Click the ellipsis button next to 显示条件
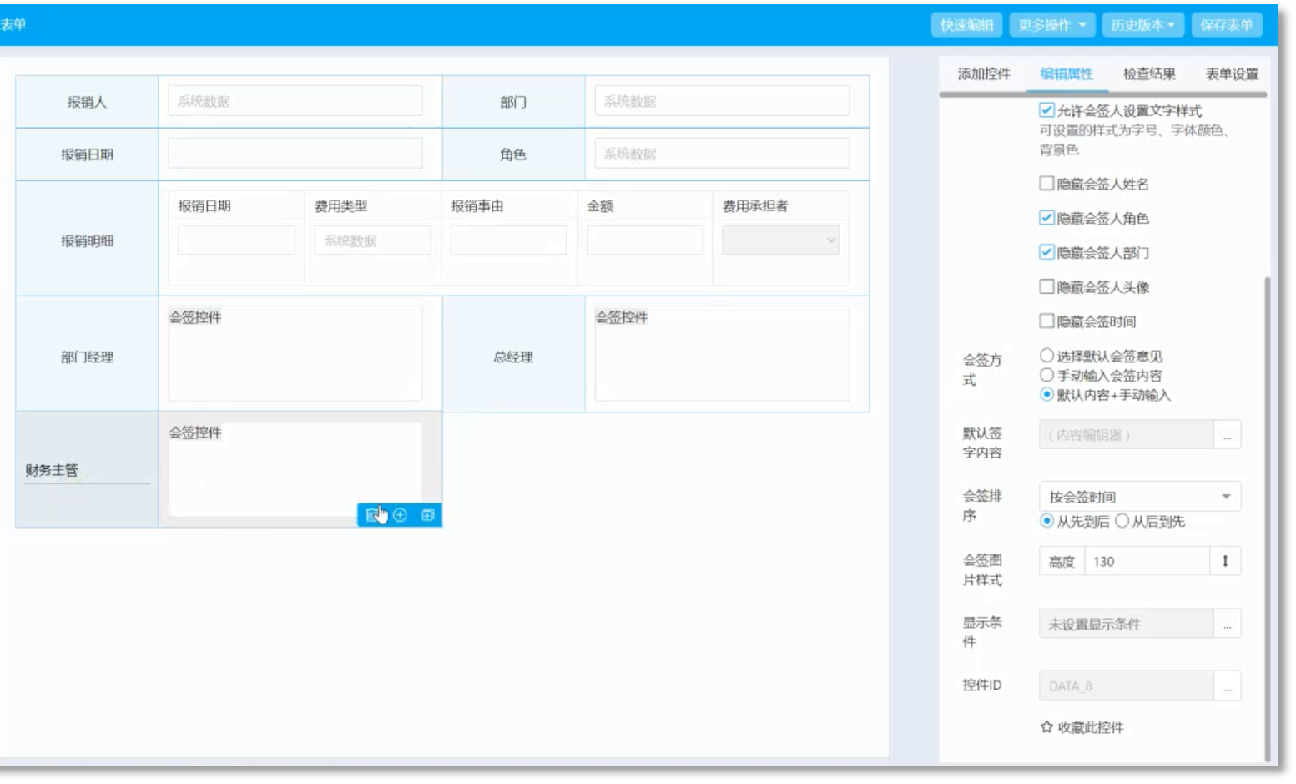This screenshot has height=784, width=1296. (1227, 625)
